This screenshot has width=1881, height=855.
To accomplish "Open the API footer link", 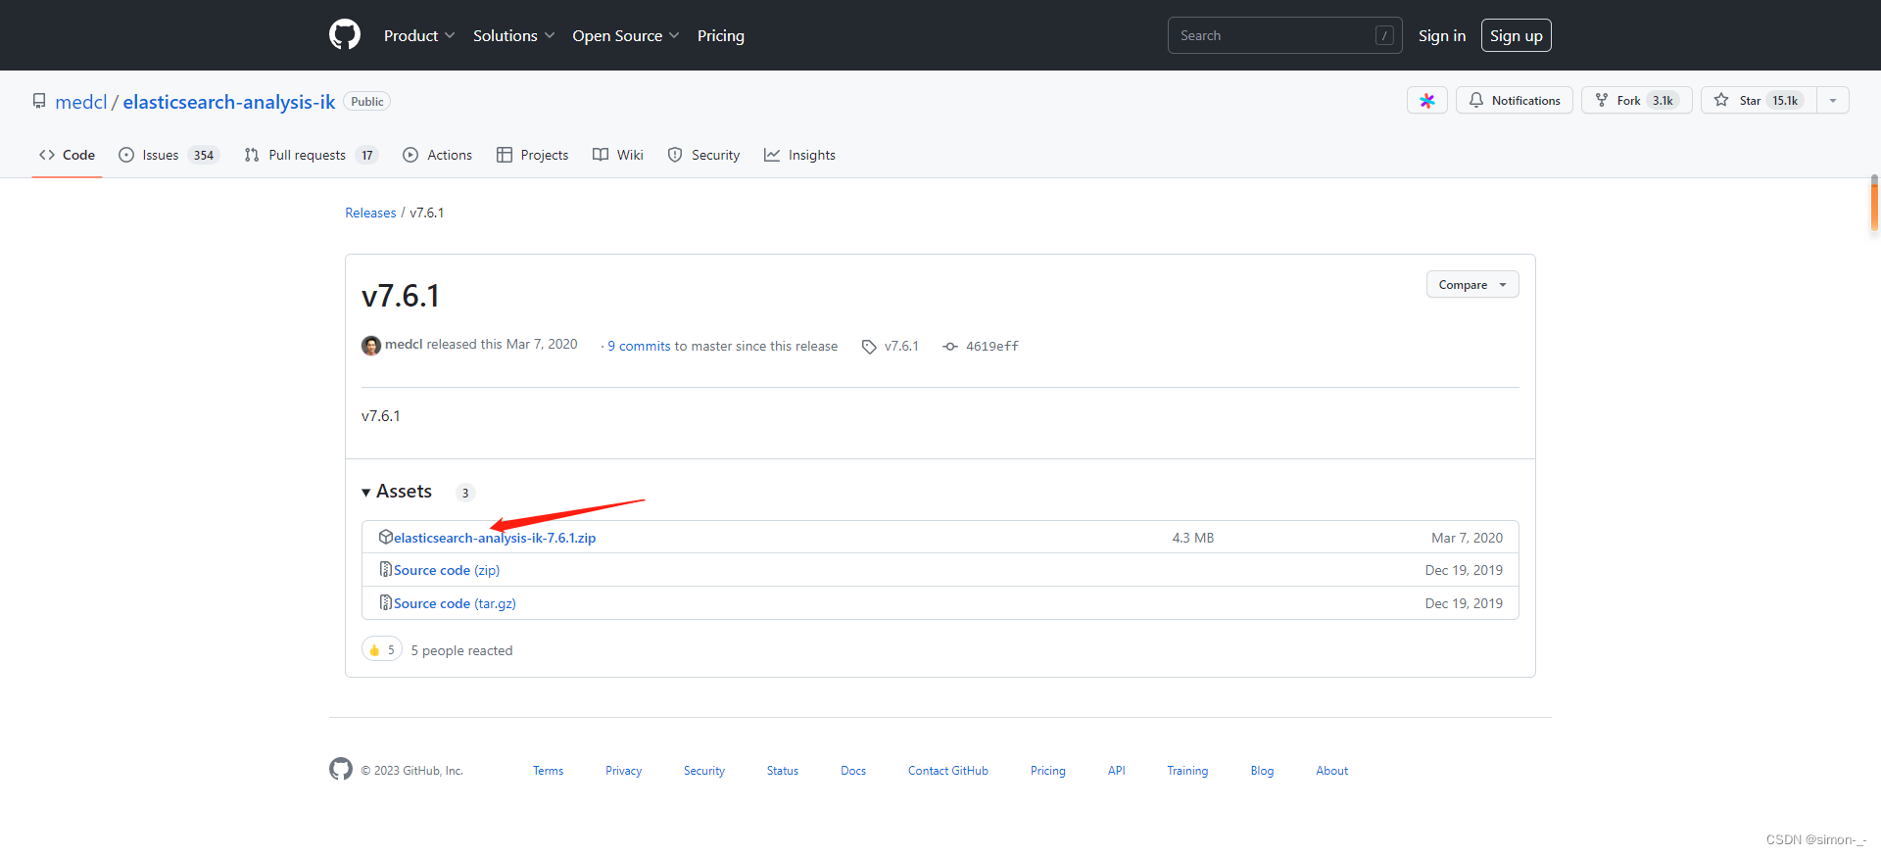I will tap(1117, 771).
